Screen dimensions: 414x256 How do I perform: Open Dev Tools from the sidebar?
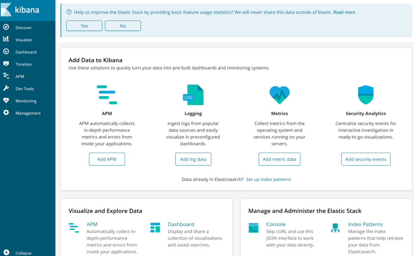25,89
